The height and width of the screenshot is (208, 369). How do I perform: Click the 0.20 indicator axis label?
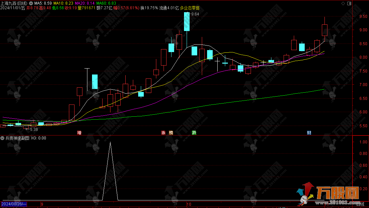tap(363, 189)
